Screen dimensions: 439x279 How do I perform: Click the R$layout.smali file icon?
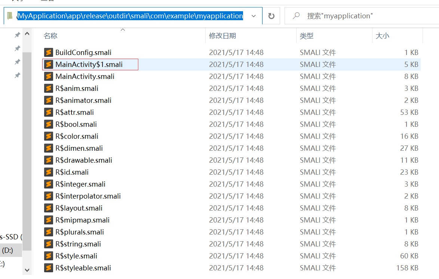pyautogui.click(x=49, y=208)
